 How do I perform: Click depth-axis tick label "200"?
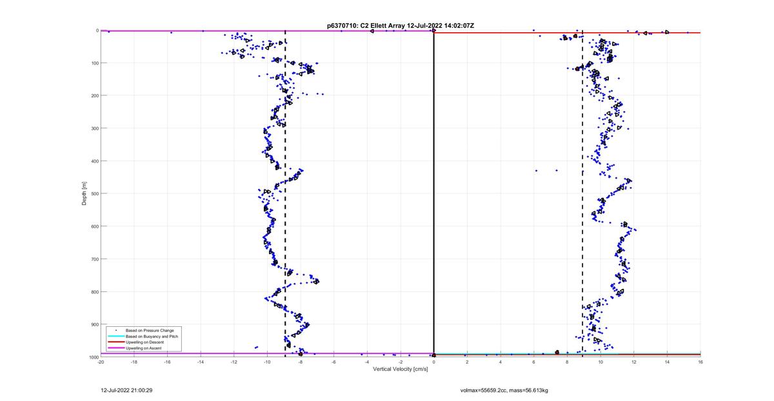[x=94, y=95]
